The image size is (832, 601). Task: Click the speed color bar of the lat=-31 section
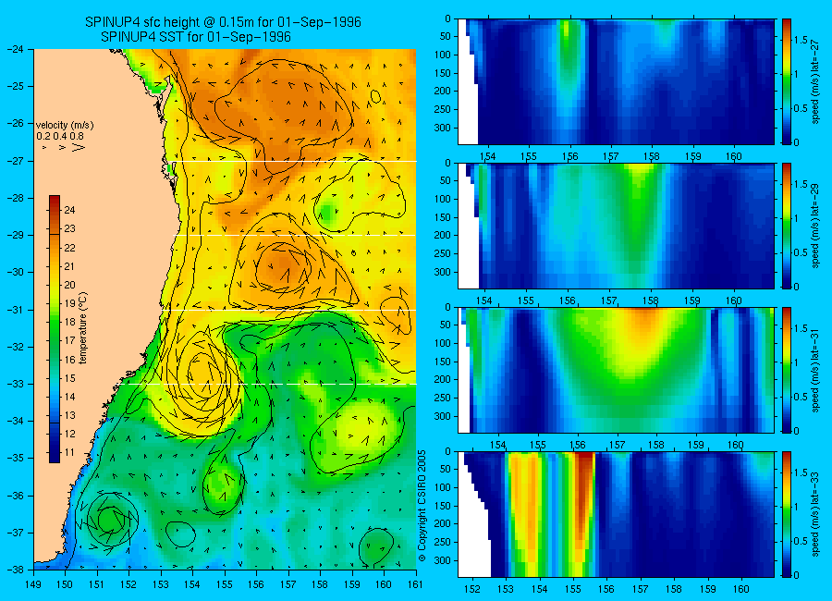[787, 370]
